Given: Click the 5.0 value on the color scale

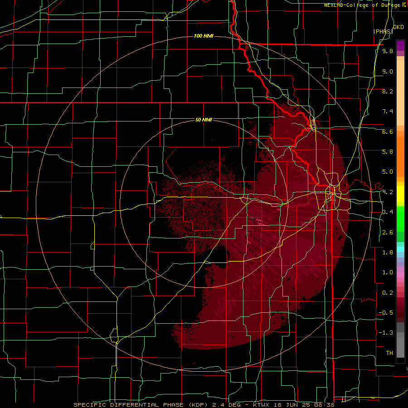Looking at the screenshot, I should click(x=388, y=172).
